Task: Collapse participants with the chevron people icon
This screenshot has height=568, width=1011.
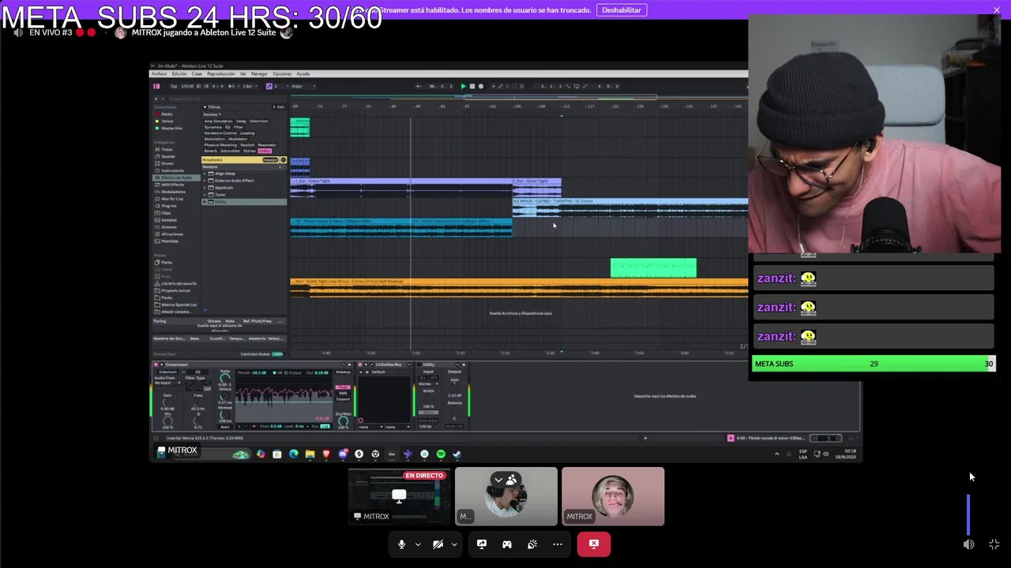Action: point(505,480)
